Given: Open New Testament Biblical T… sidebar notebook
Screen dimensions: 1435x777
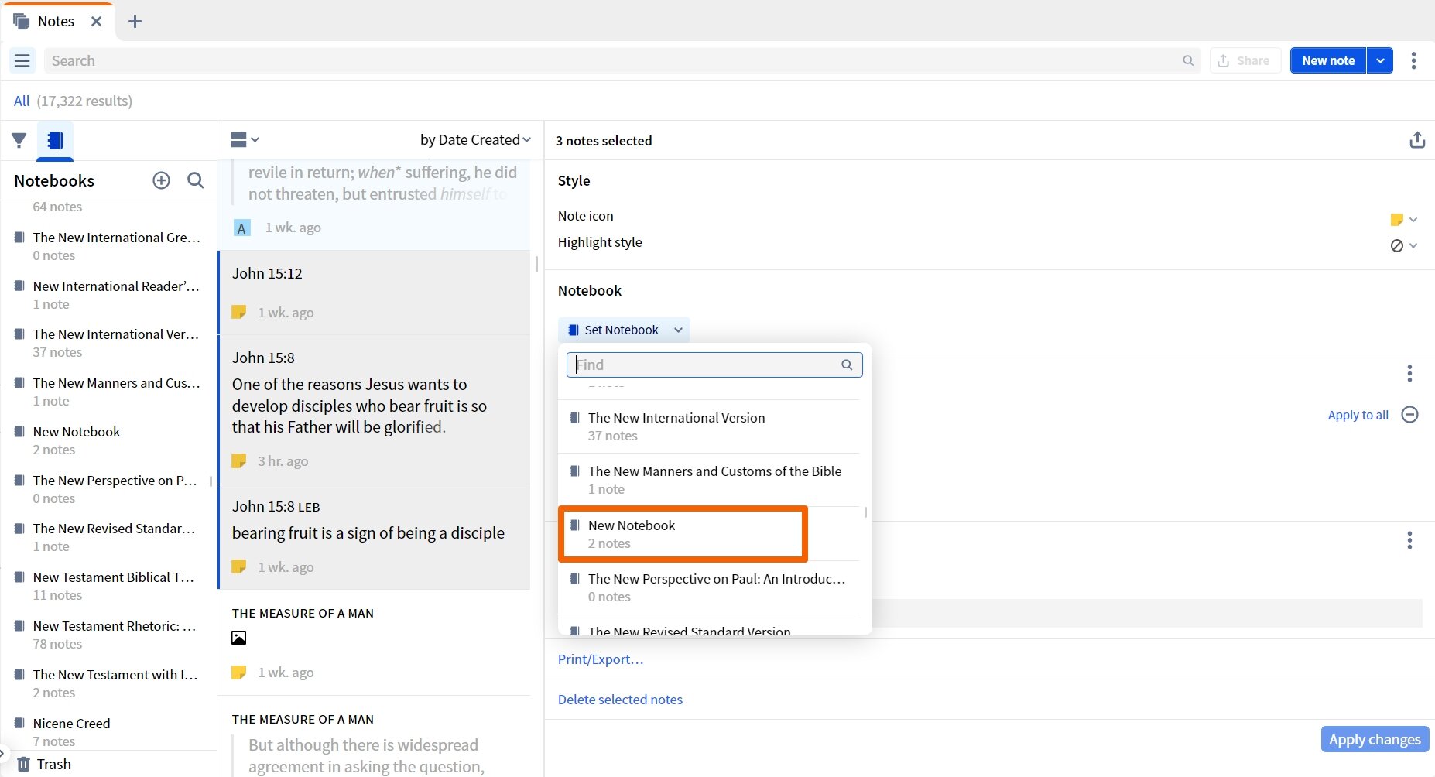Looking at the screenshot, I should coord(108,586).
